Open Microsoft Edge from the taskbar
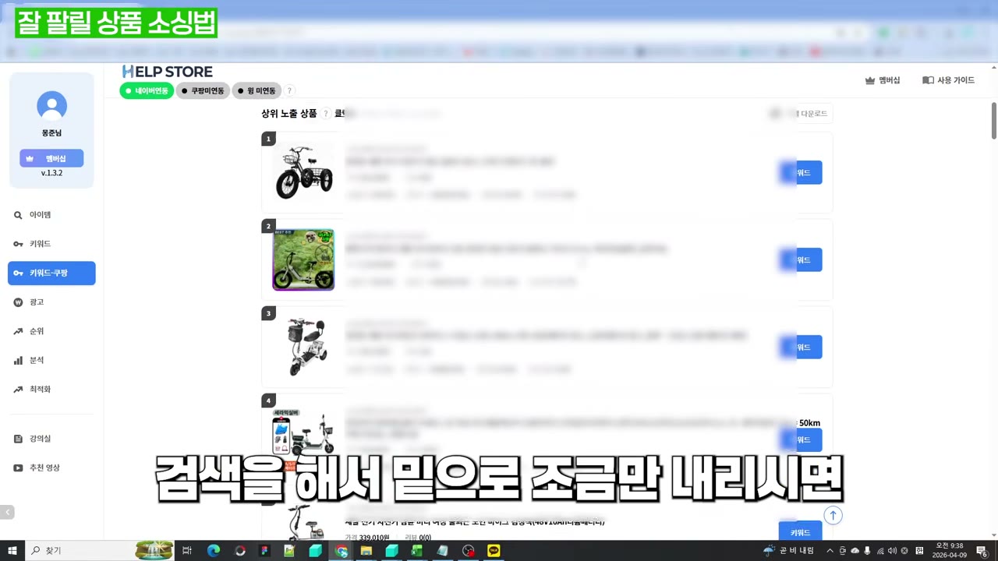Viewport: 998px width, 561px height. pos(214,551)
